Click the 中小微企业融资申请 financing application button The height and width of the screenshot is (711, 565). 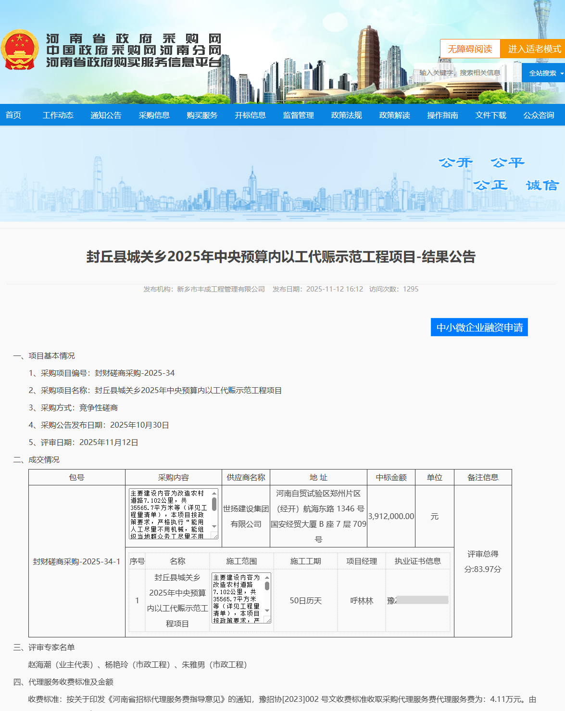point(479,327)
